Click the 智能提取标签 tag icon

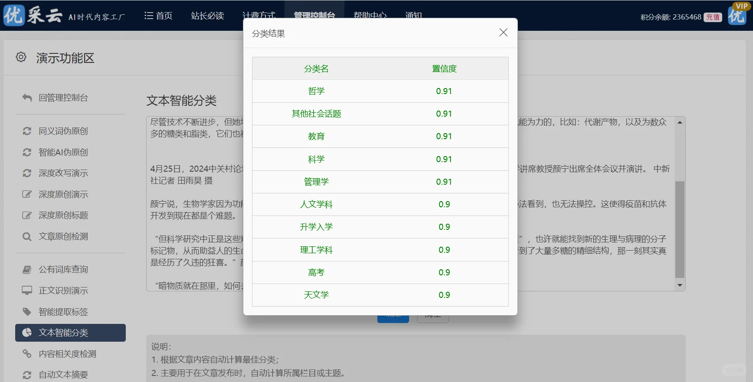(x=27, y=312)
